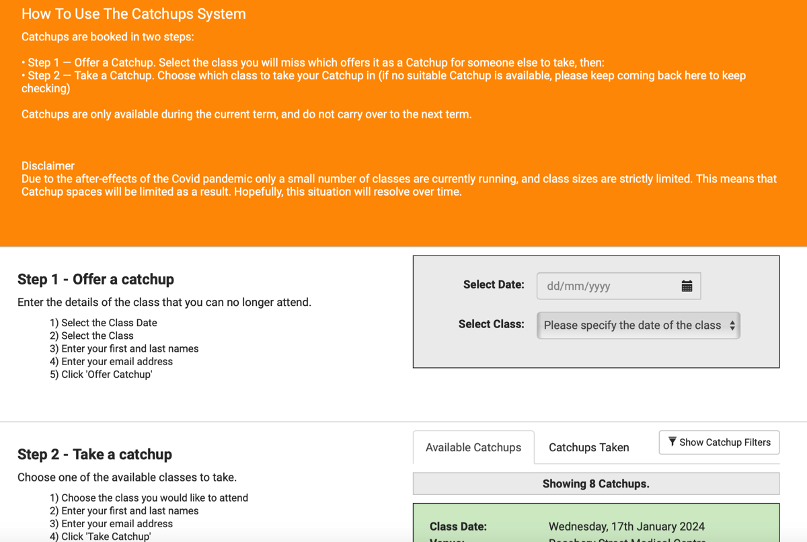Select the 'Step 1 - Offer a catchup' heading
807x542 pixels.
point(95,279)
